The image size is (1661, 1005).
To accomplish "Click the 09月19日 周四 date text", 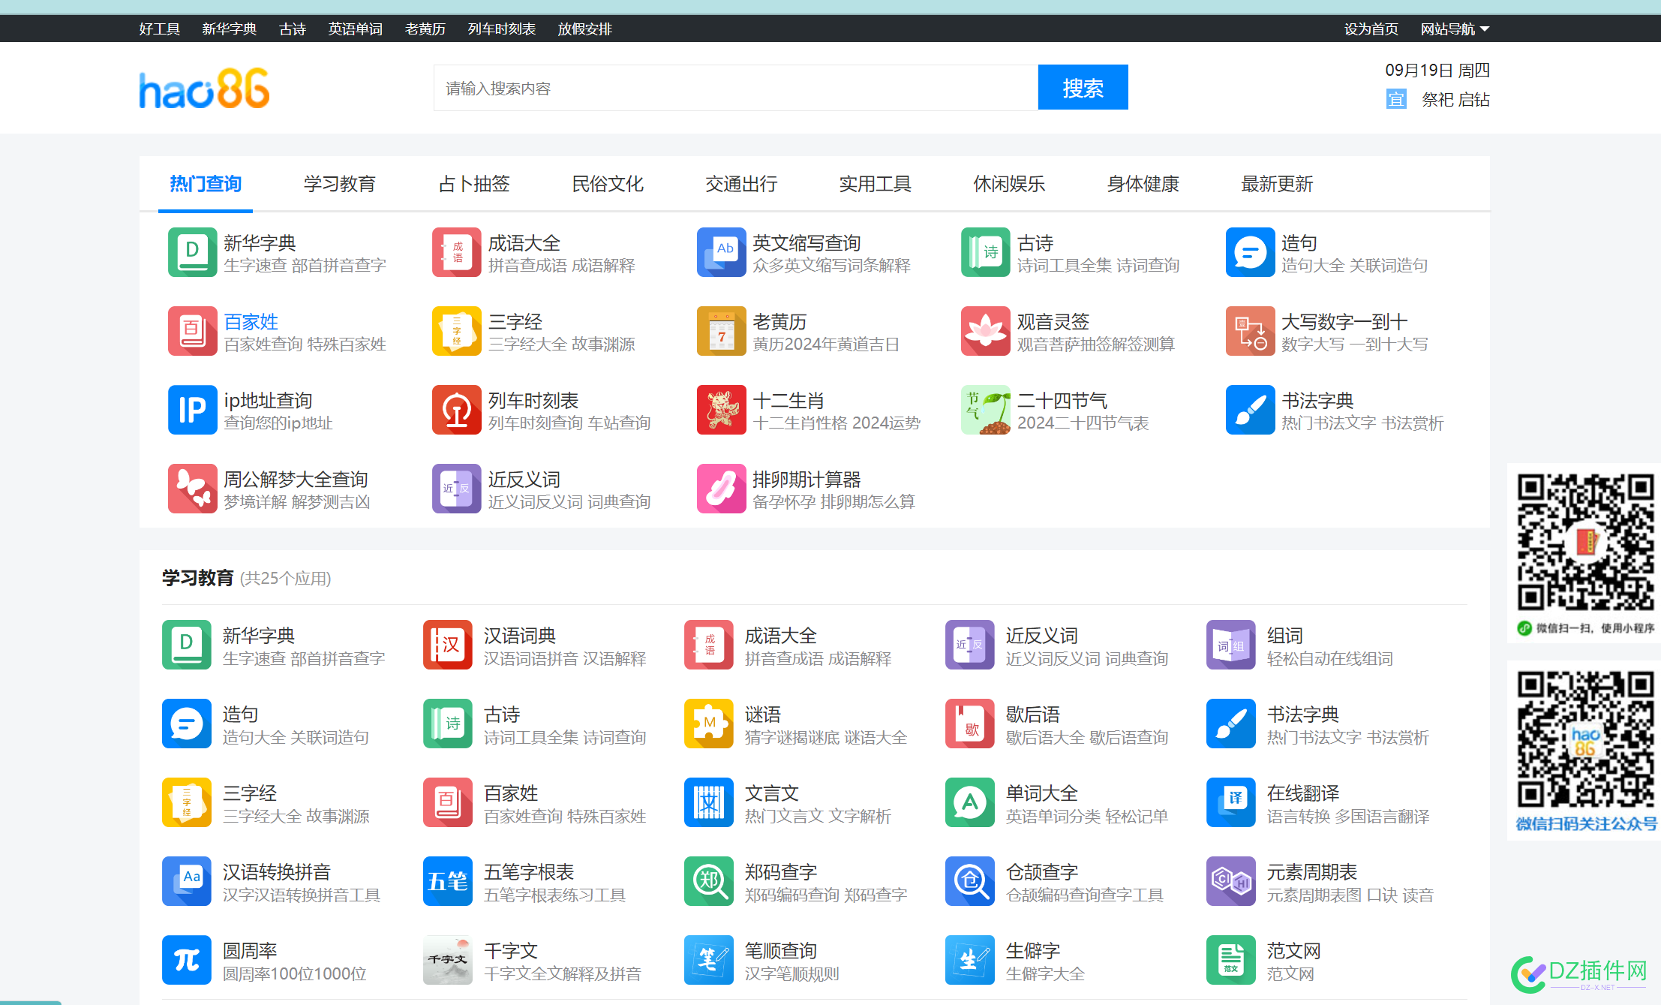I will (1437, 70).
